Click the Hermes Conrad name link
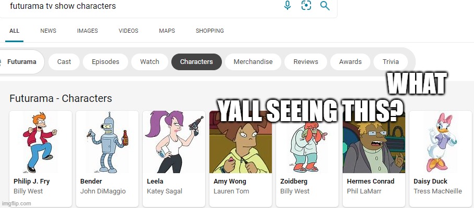 (371, 181)
